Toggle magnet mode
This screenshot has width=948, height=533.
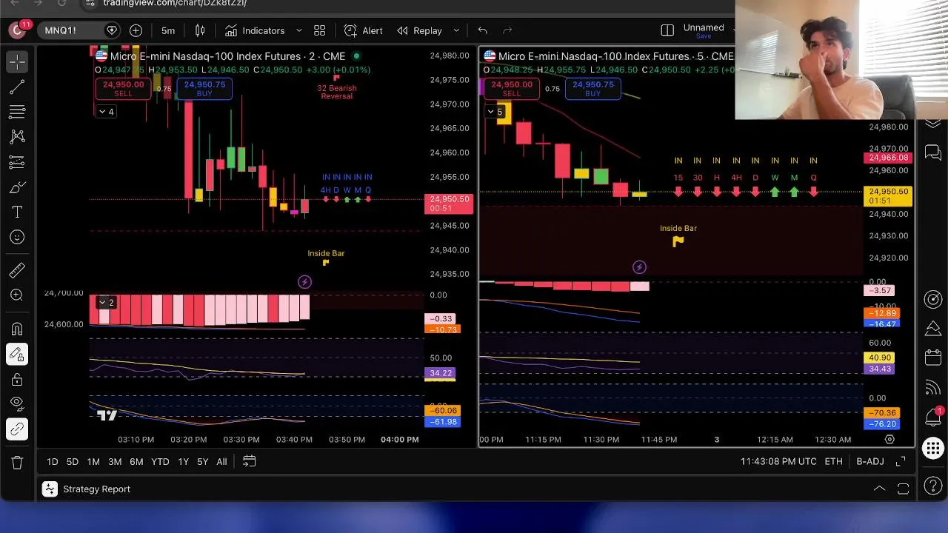[17, 329]
